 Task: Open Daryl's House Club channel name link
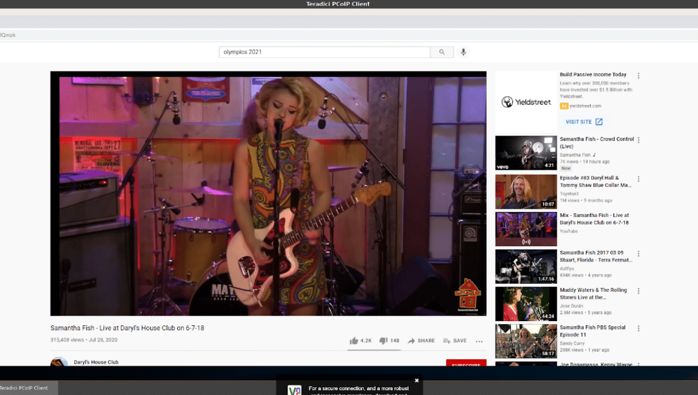click(96, 362)
